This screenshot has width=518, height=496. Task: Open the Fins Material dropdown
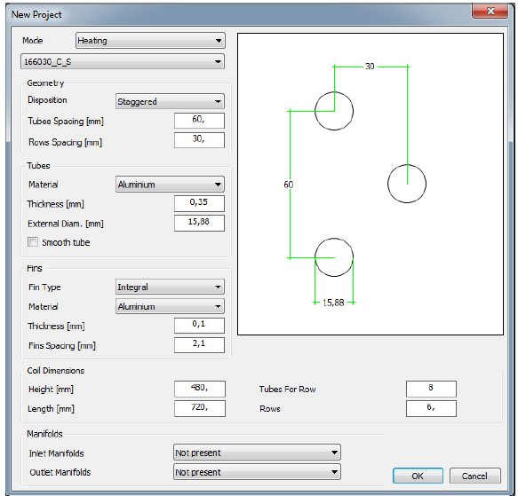tap(170, 306)
